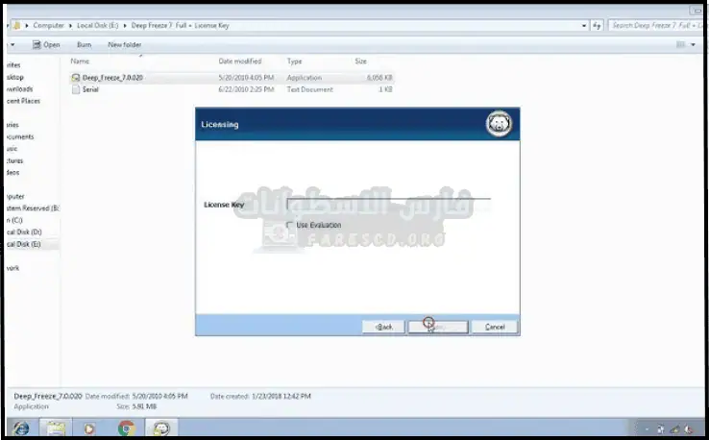
Task: Launch Windows Media Player from the taskbar
Action: click(x=90, y=428)
